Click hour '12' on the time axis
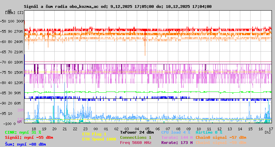The width and height of the screenshot is (275, 147). (219, 129)
